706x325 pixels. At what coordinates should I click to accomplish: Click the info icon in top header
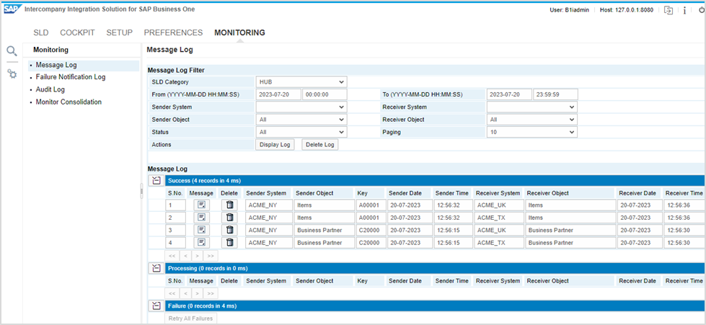click(x=684, y=11)
